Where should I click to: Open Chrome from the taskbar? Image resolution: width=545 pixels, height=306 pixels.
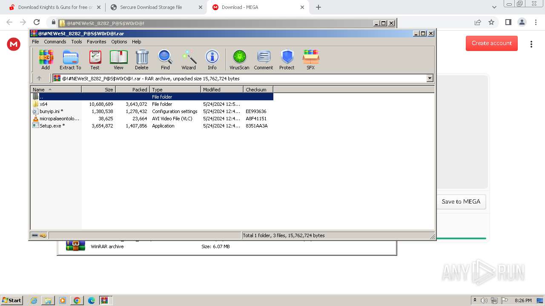[x=77, y=300]
